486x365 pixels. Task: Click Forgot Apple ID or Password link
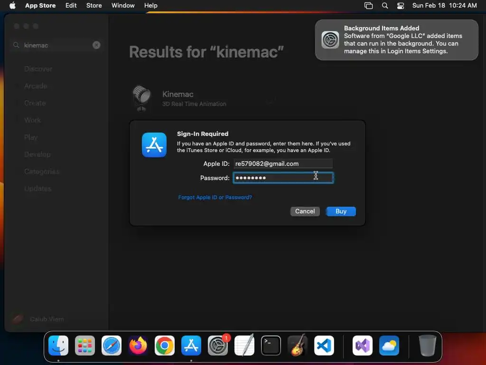click(215, 197)
